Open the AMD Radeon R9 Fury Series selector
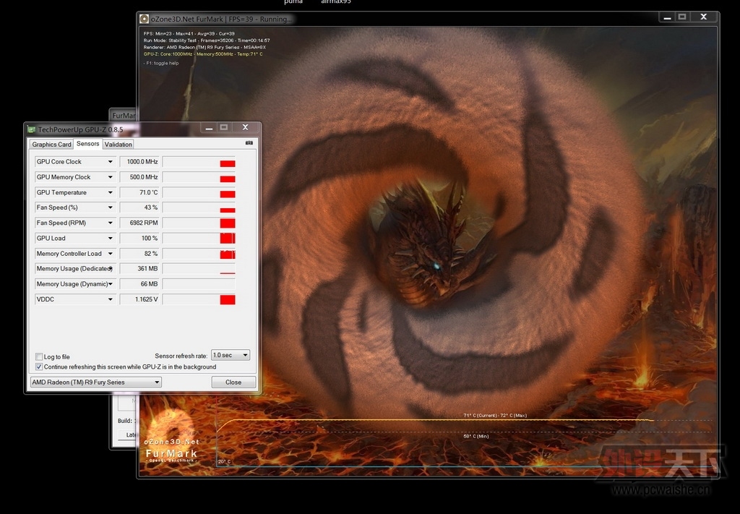Image resolution: width=740 pixels, height=514 pixels. pos(96,382)
